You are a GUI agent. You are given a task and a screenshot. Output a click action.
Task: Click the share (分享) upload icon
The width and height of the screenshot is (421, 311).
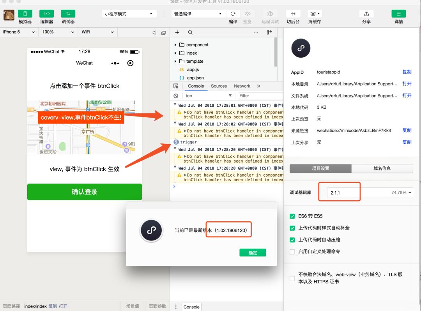coord(366,14)
